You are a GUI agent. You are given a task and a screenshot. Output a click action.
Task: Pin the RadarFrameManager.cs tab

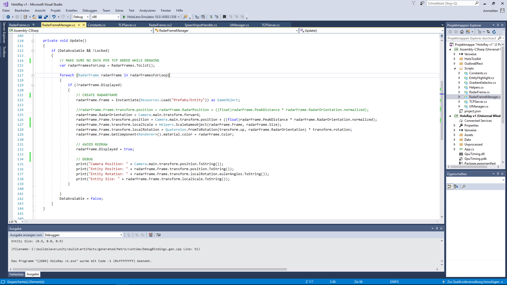pos(79,25)
